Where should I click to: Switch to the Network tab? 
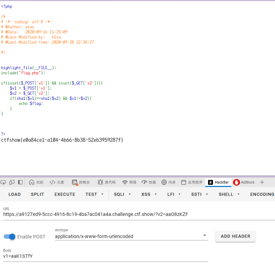point(129,182)
